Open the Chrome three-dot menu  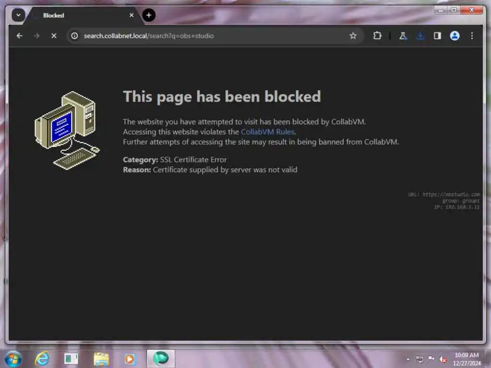tap(472, 35)
